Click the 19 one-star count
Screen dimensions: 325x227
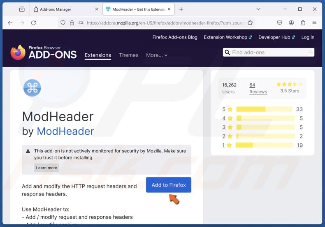tap(300, 145)
